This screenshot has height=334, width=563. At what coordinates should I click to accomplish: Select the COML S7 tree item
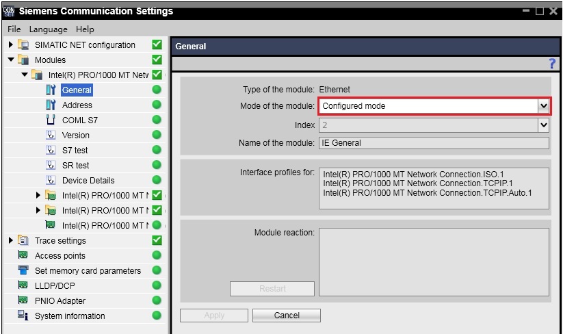pyautogui.click(x=80, y=120)
